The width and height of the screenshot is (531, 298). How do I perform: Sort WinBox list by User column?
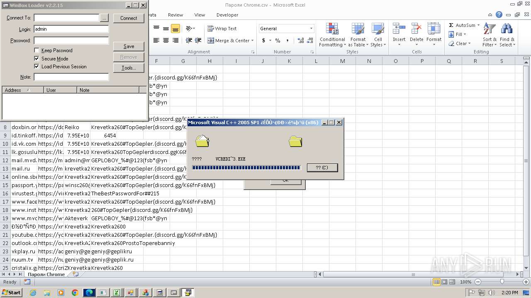tap(61, 90)
